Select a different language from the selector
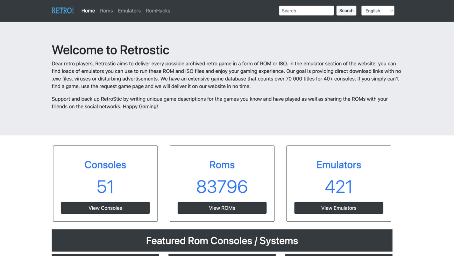 click(x=378, y=11)
